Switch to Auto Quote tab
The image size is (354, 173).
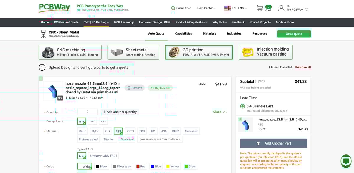tap(156, 33)
